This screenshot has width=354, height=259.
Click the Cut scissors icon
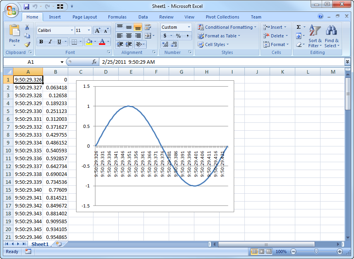pos(27,27)
